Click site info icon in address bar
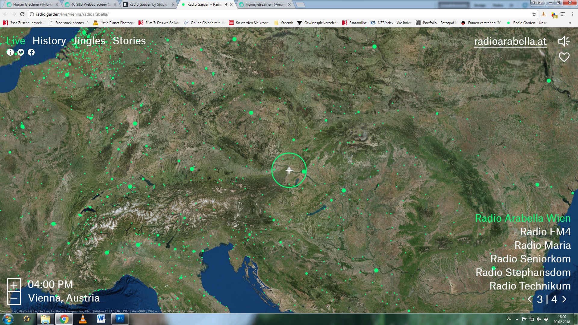 [32, 14]
